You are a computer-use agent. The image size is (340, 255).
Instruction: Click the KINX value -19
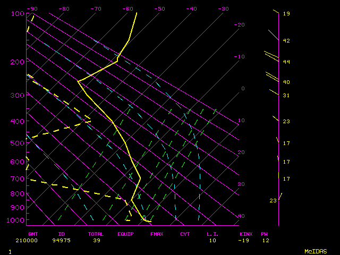tap(245, 240)
